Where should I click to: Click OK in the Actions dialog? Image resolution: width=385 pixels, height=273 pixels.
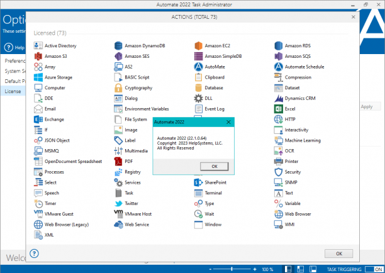click(339, 253)
